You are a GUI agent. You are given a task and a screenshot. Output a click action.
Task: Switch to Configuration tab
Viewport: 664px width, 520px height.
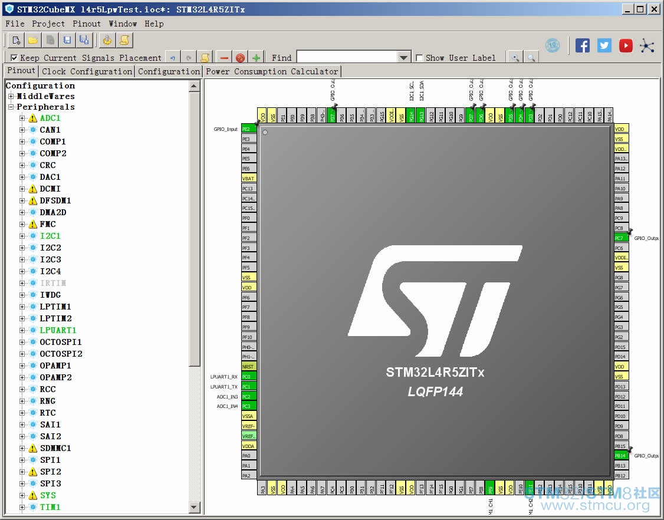point(169,71)
